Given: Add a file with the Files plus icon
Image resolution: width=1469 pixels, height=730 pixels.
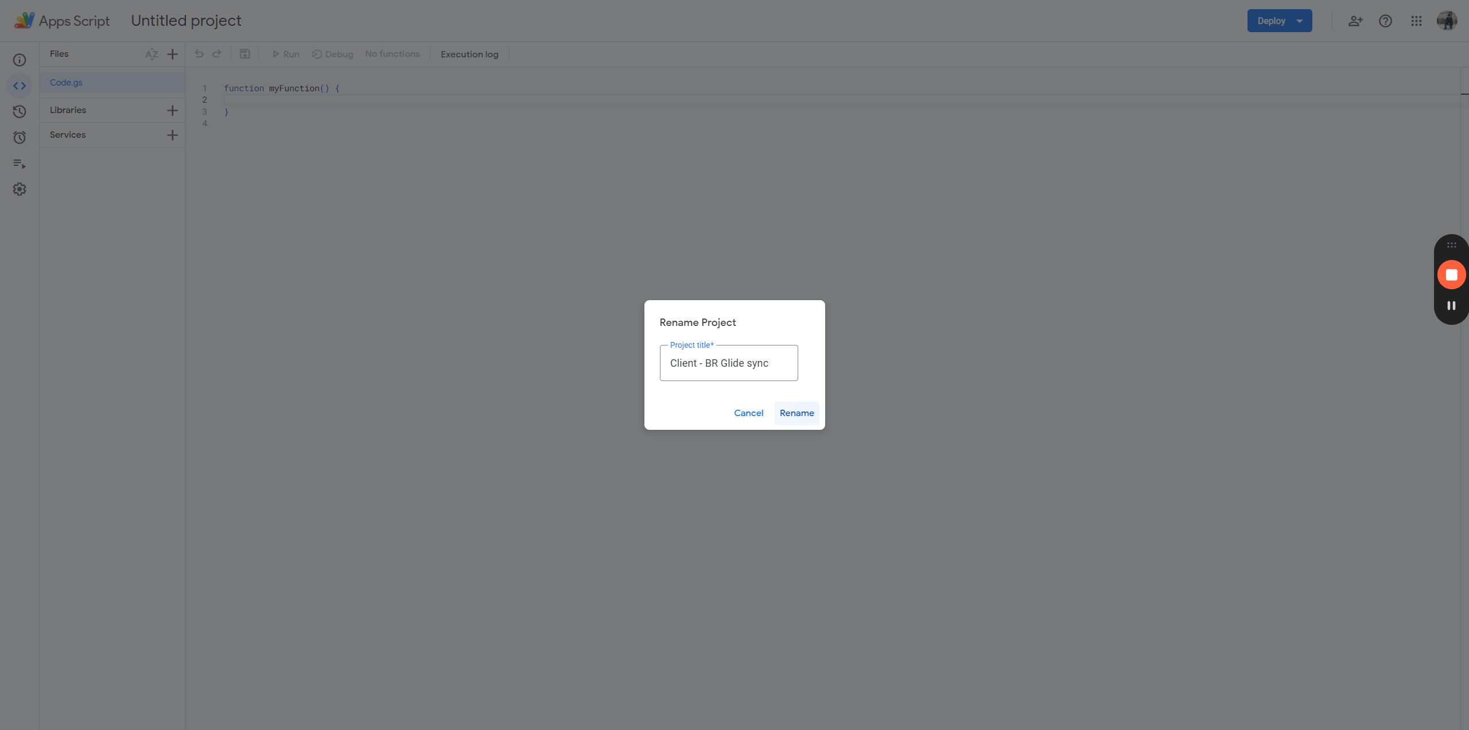Looking at the screenshot, I should click(x=172, y=54).
